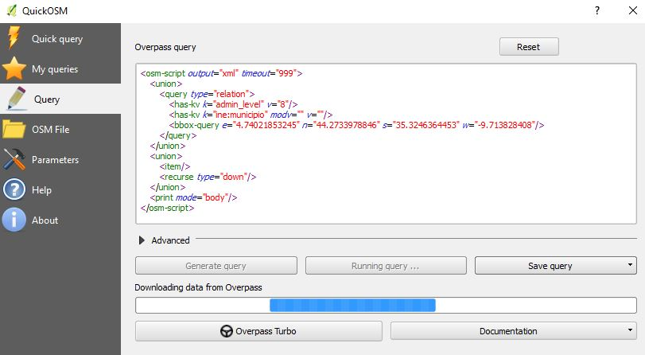Viewport: 645px width, 355px height.
Task: Switch to My queries tab
Action: [60, 68]
